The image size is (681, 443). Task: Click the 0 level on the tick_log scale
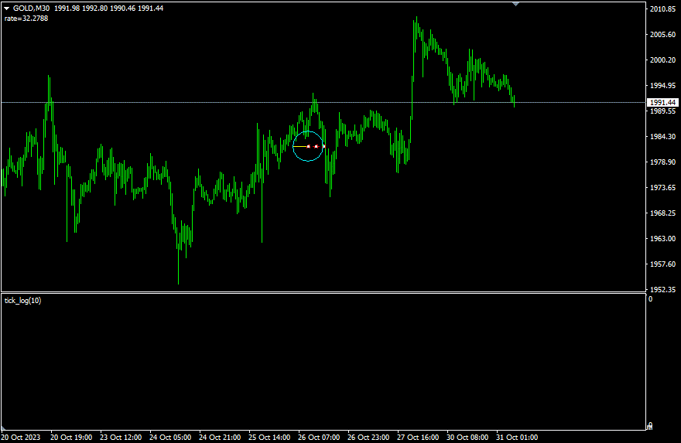650,299
